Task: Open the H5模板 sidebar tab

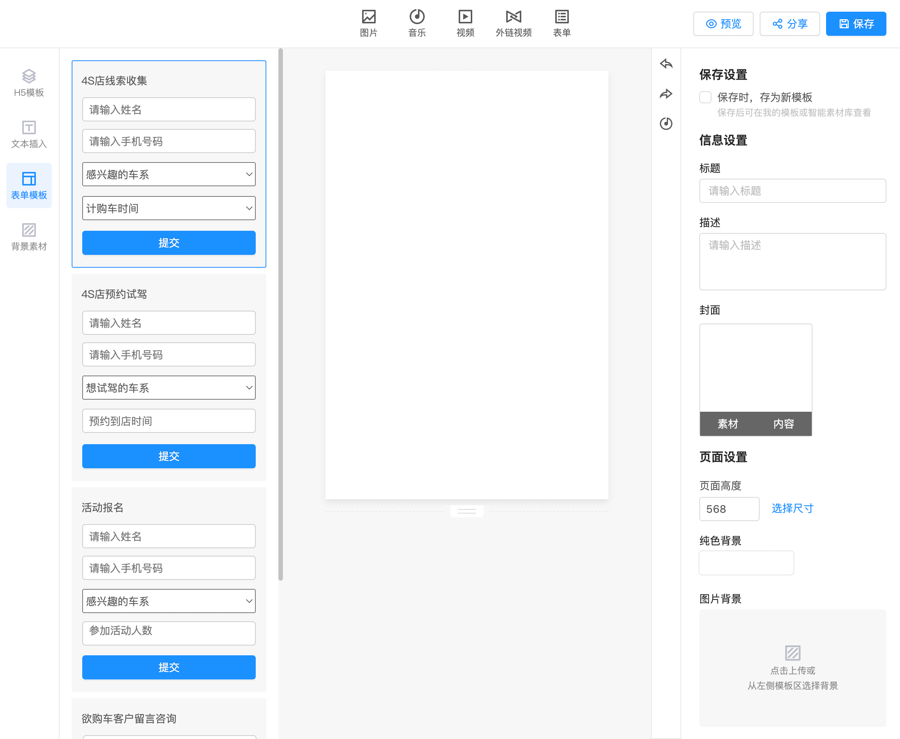Action: pos(29,83)
